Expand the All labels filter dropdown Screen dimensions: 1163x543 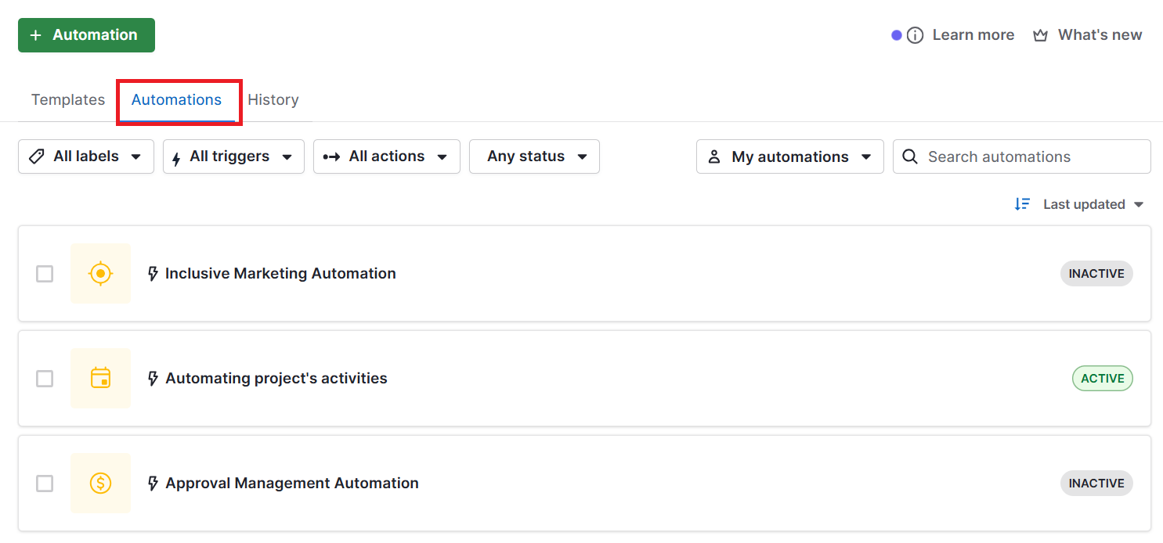(86, 156)
